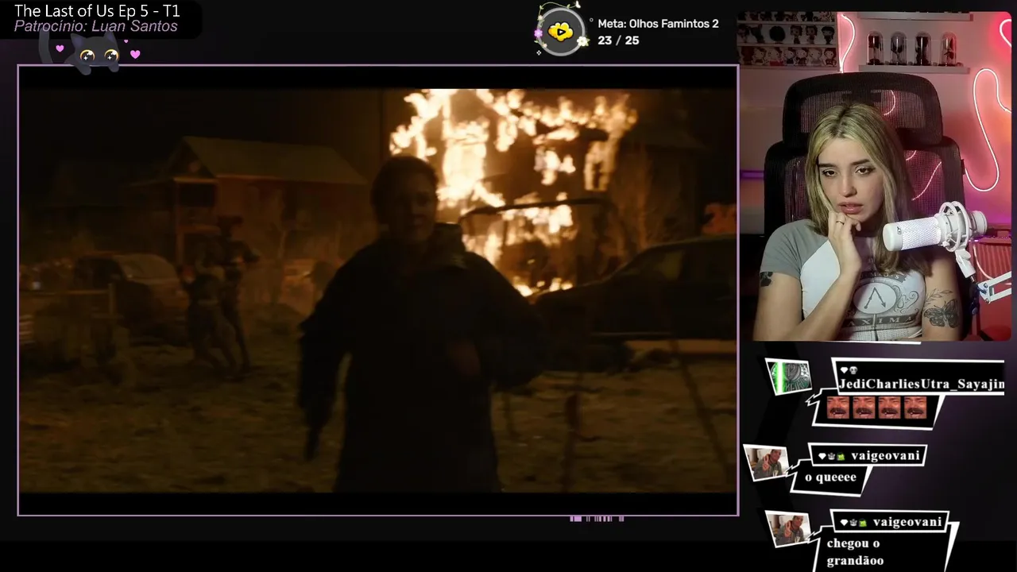Open JediCharliesUtra_Sayajin's green avatar

tap(789, 377)
